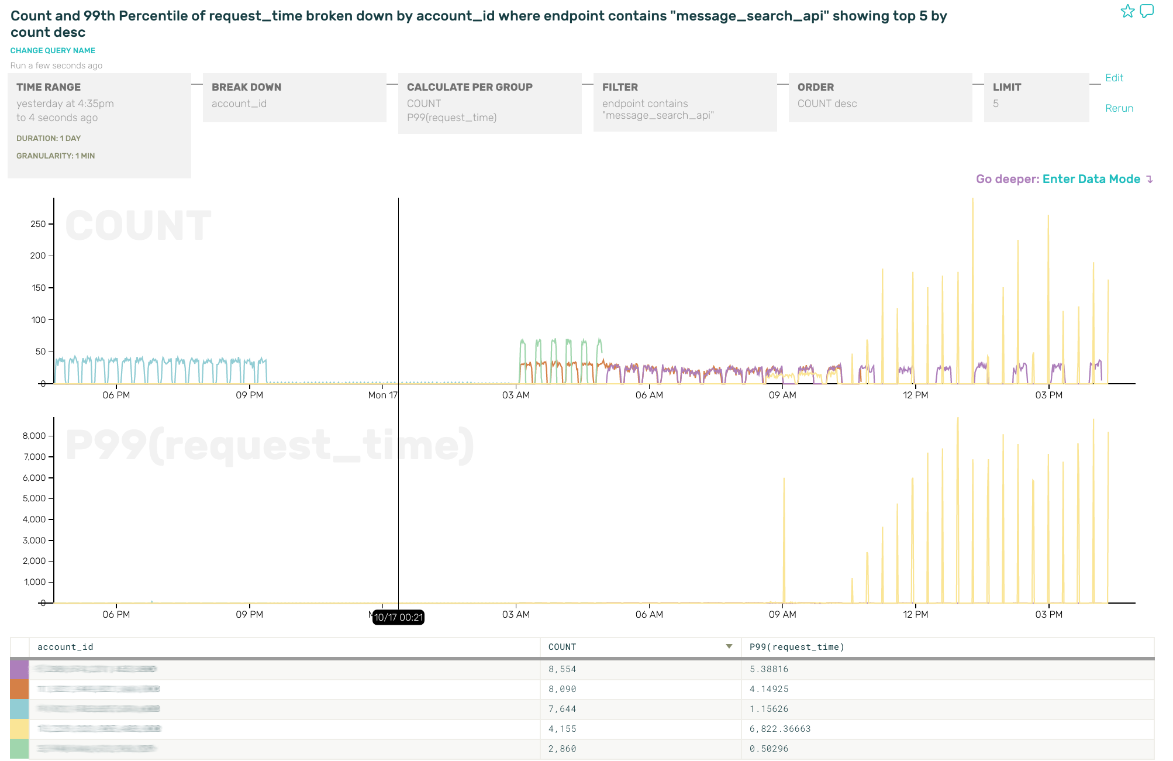Select the CALCULATE PER GROUP box
The width and height of the screenshot is (1173, 761).
click(489, 103)
